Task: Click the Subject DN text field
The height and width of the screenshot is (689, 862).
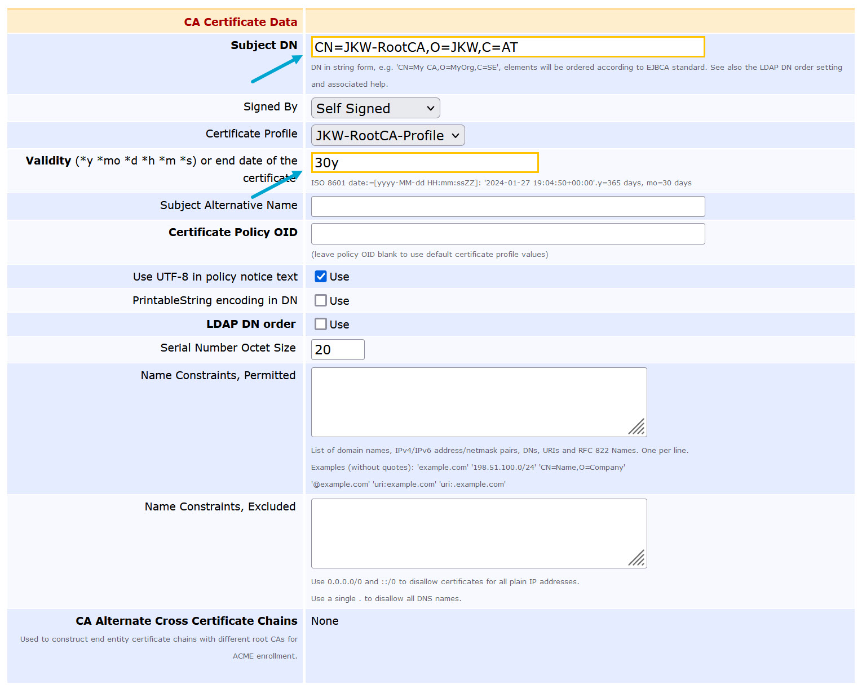Action: (x=507, y=47)
